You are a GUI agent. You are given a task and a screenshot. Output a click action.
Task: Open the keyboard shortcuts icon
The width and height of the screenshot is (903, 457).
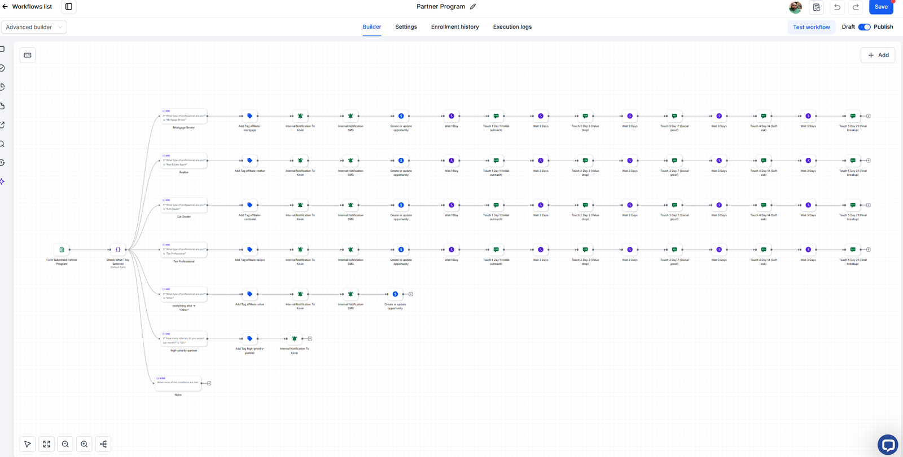click(28, 55)
